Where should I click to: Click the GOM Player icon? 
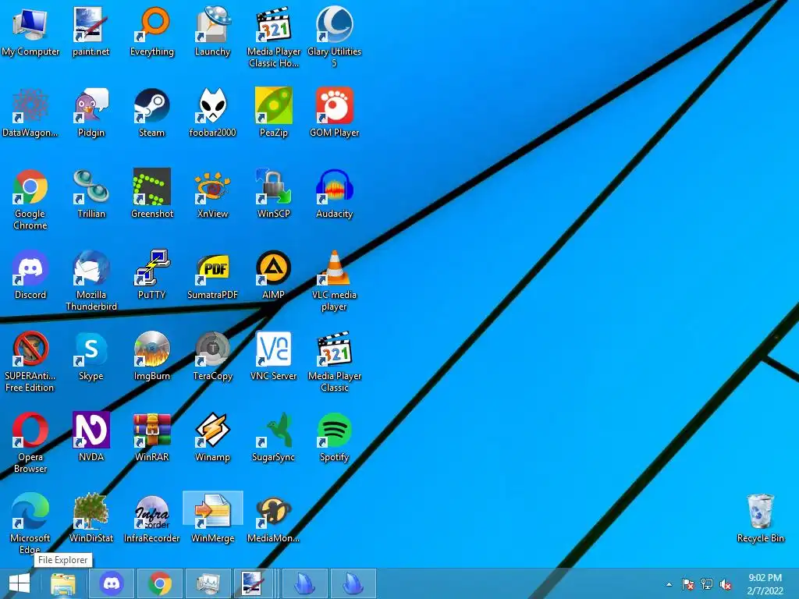pyautogui.click(x=334, y=112)
